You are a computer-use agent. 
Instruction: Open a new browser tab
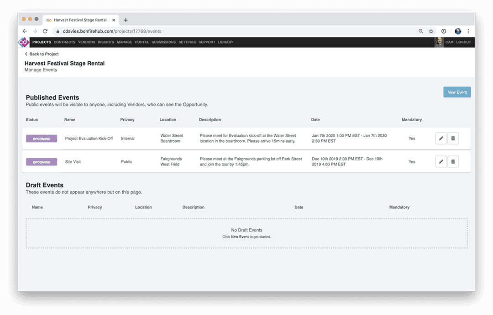coord(126,20)
